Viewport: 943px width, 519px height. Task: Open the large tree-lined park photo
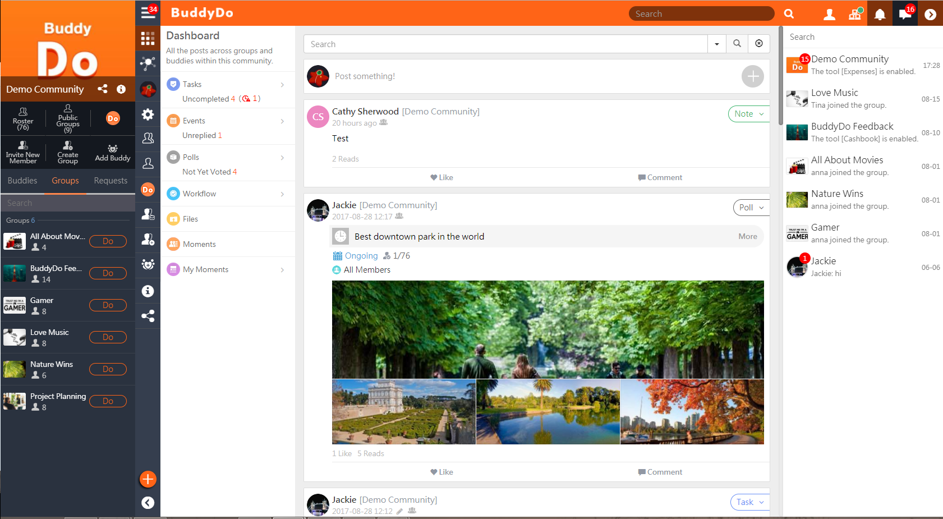pos(548,329)
